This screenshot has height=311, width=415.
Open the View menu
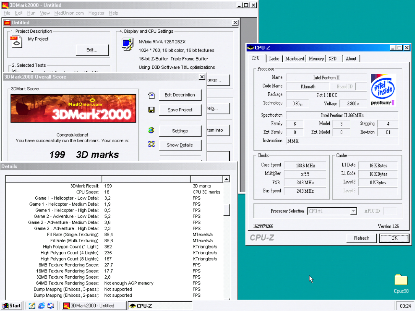(45, 13)
